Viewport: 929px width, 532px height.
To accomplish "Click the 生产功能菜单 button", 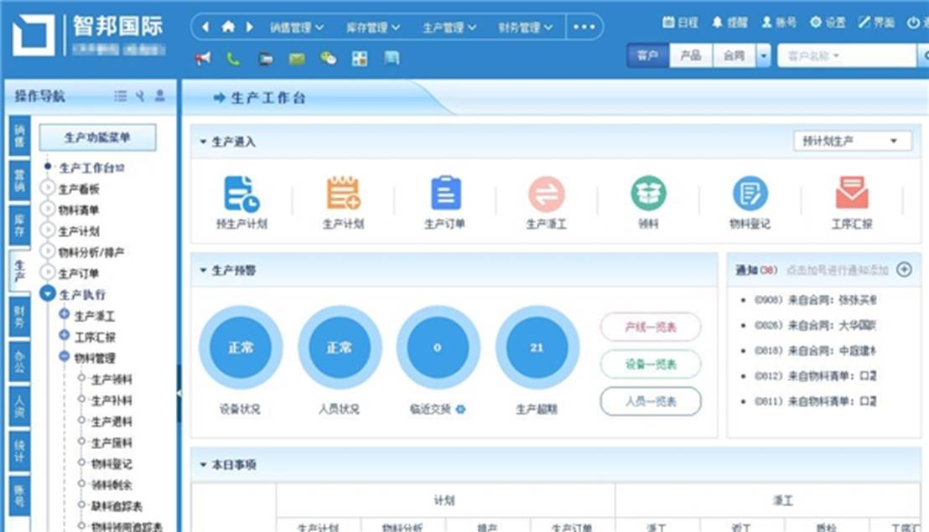I will [98, 137].
